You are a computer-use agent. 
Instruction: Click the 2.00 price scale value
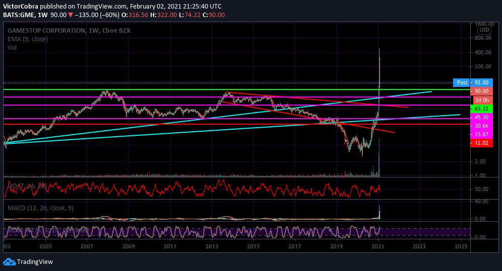[x=480, y=161]
